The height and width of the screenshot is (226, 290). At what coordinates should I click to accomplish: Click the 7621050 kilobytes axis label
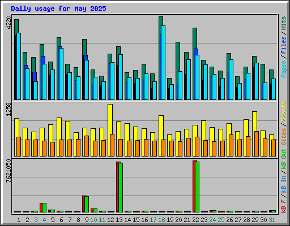point(8,171)
